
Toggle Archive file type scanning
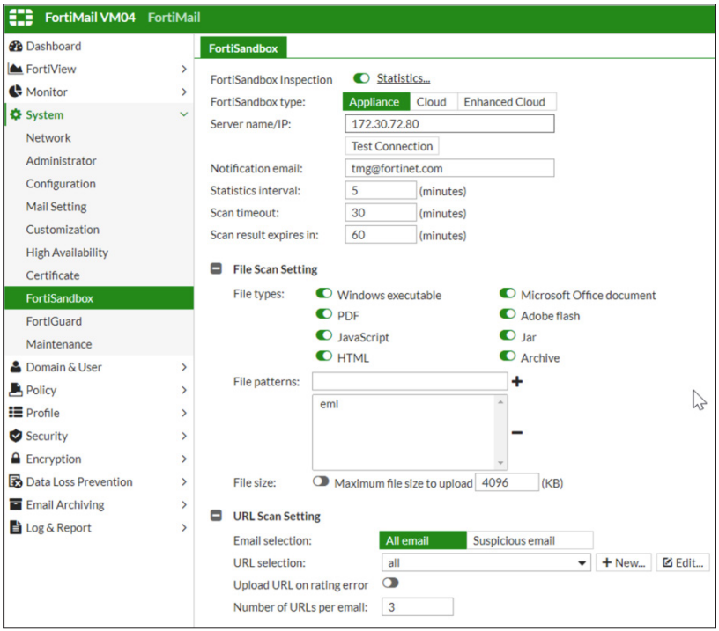tap(508, 356)
